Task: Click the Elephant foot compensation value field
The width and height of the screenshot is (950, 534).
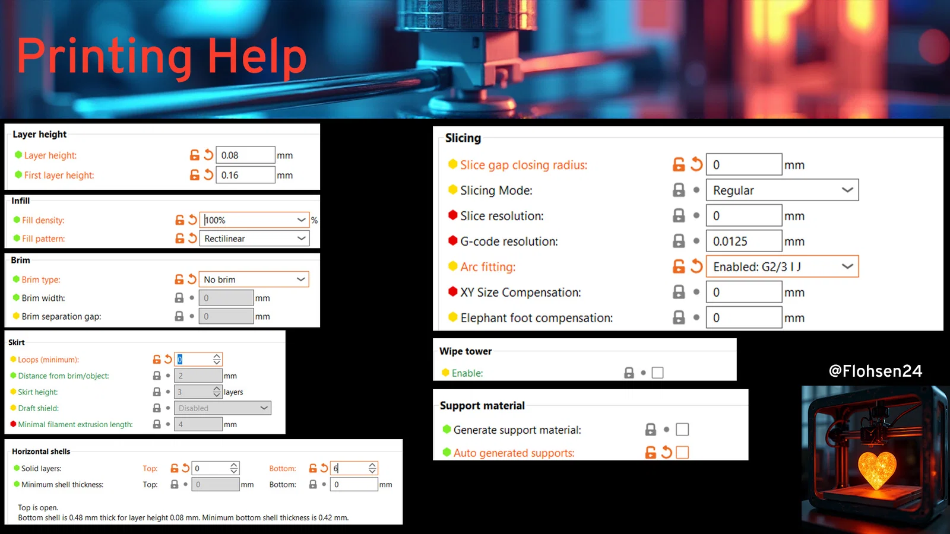Action: (x=743, y=317)
